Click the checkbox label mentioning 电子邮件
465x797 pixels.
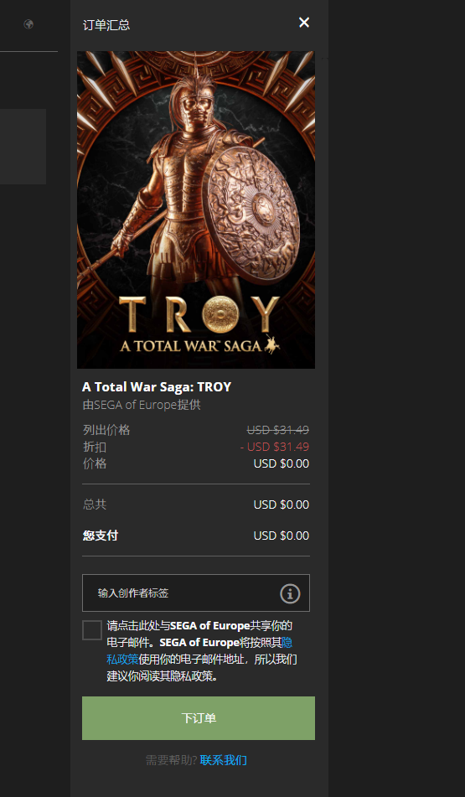[x=202, y=651]
